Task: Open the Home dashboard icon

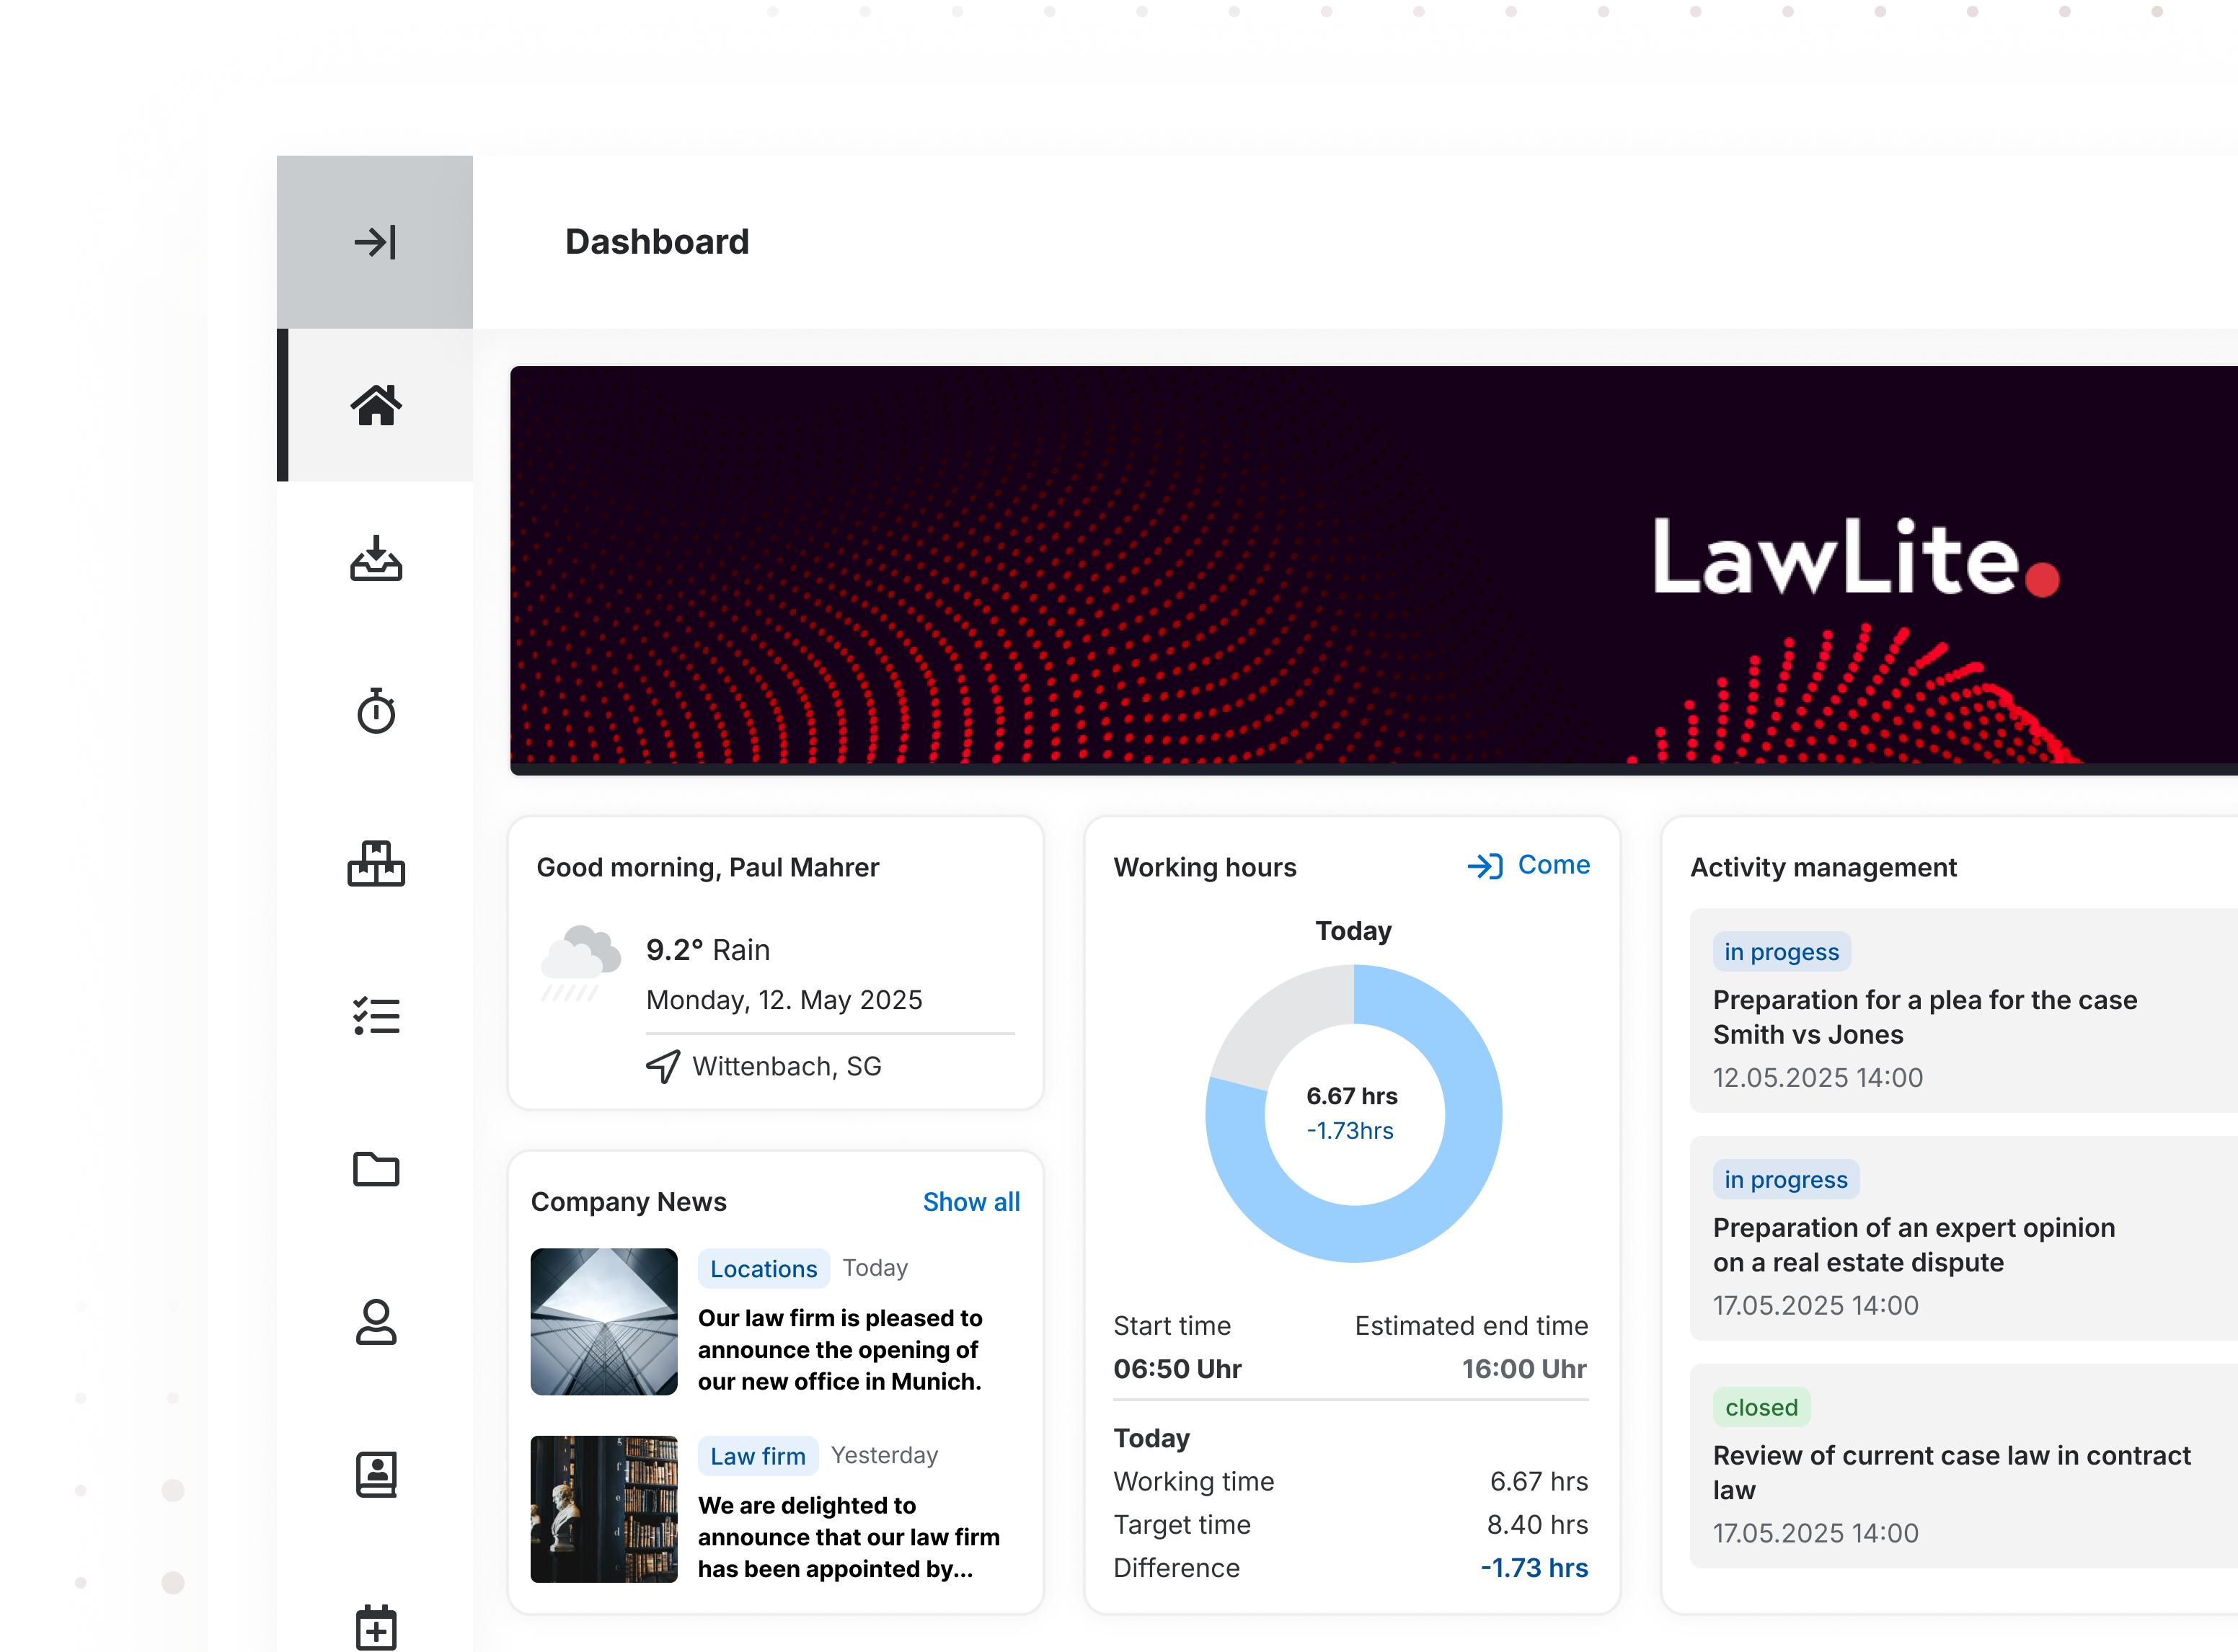Action: click(x=375, y=405)
